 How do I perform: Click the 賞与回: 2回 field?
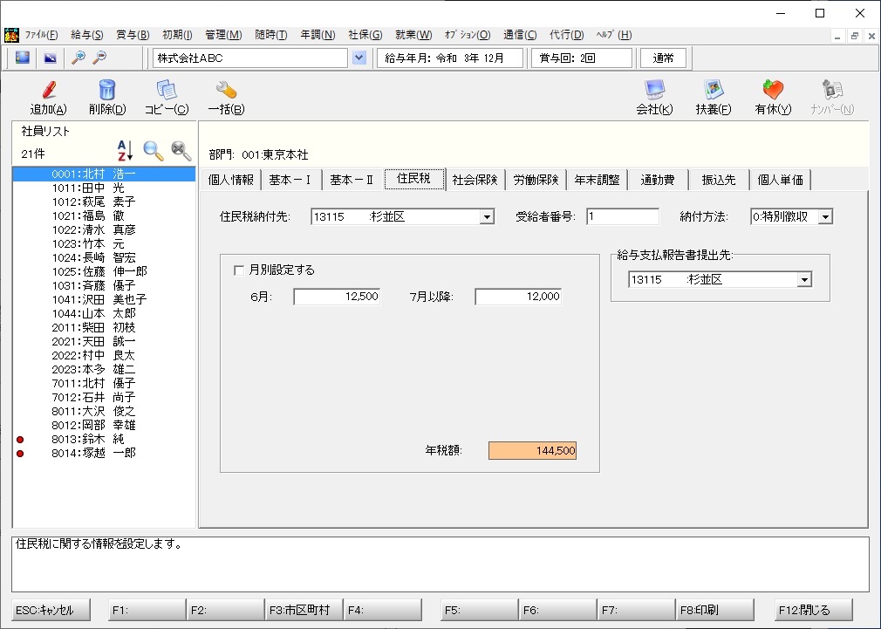(582, 58)
